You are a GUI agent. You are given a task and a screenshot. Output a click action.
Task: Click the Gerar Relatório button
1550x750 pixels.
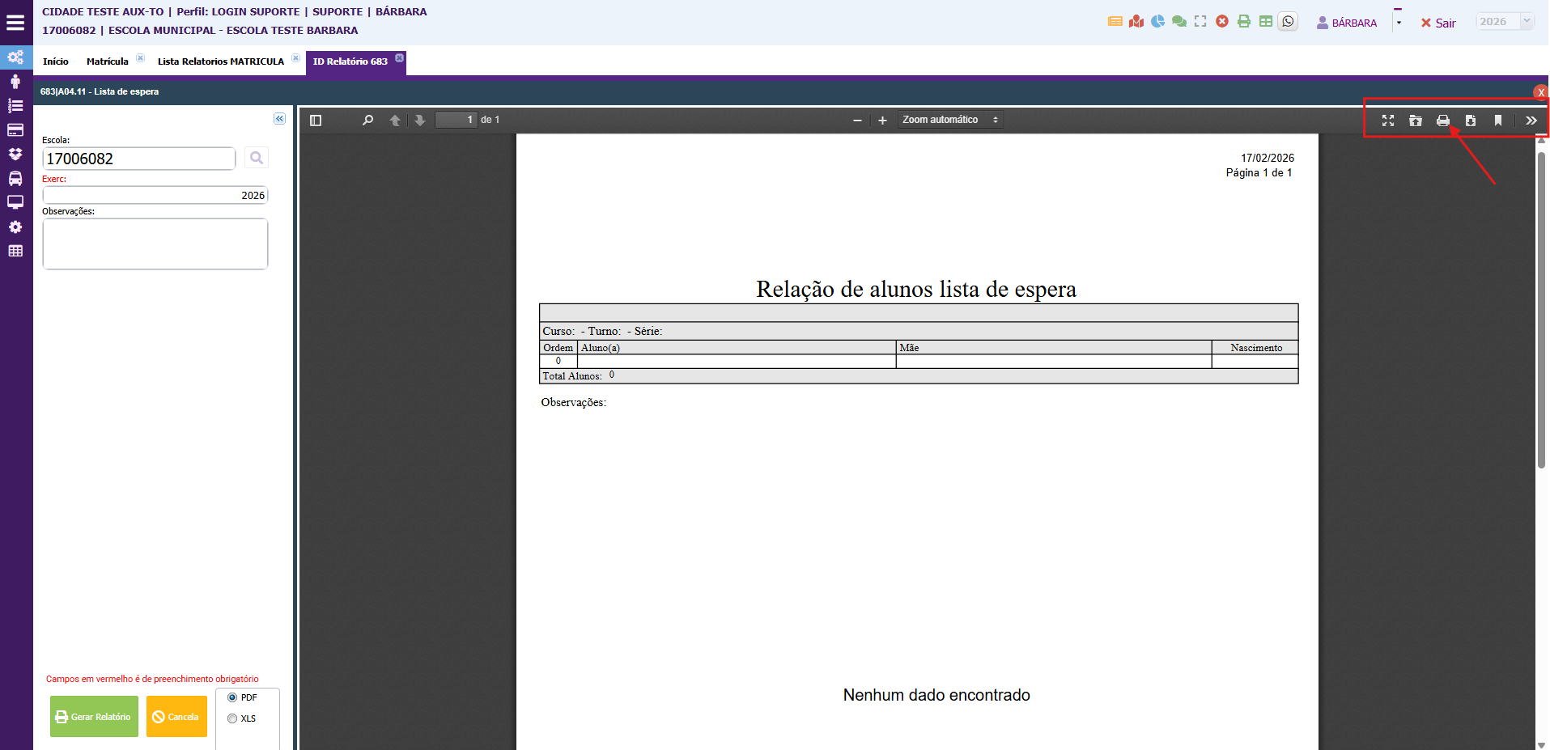coord(94,717)
